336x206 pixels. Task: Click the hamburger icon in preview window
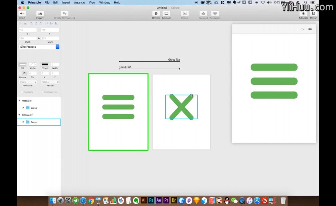(x=274, y=81)
